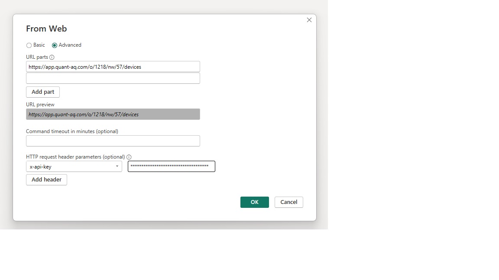This screenshot has height=280, width=499.
Task: Focus the Command timeout in minutes field
Action: click(x=113, y=141)
